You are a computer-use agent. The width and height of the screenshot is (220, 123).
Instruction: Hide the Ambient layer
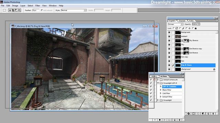169,37
